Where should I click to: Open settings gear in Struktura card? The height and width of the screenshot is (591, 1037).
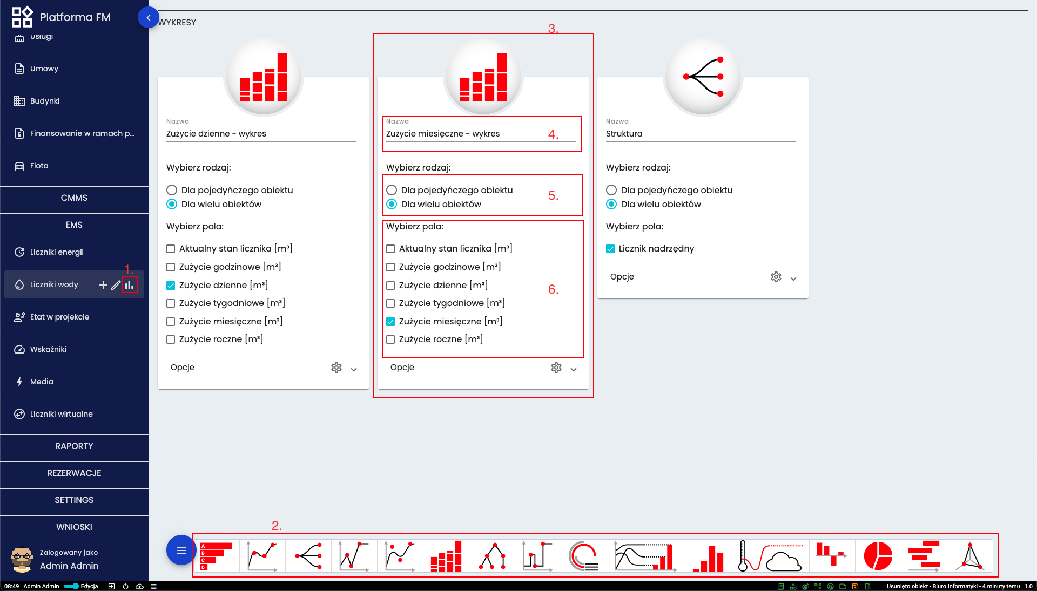coord(776,277)
